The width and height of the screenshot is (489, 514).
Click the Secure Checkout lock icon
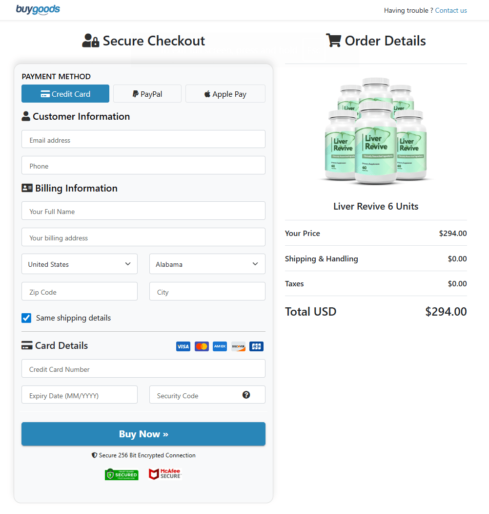coord(90,41)
